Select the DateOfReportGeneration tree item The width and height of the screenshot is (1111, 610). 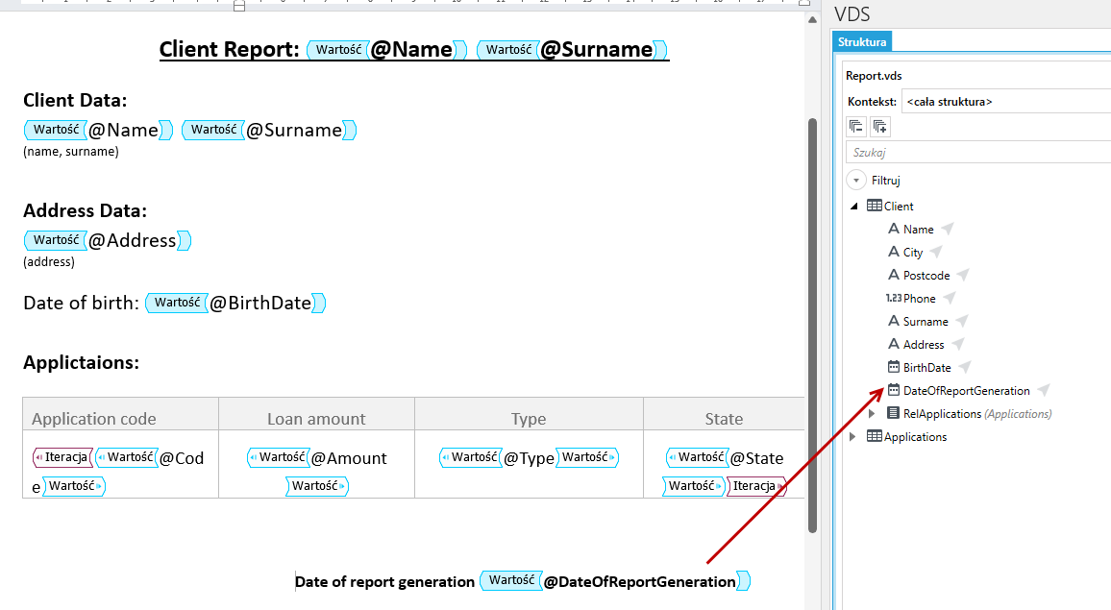point(967,391)
